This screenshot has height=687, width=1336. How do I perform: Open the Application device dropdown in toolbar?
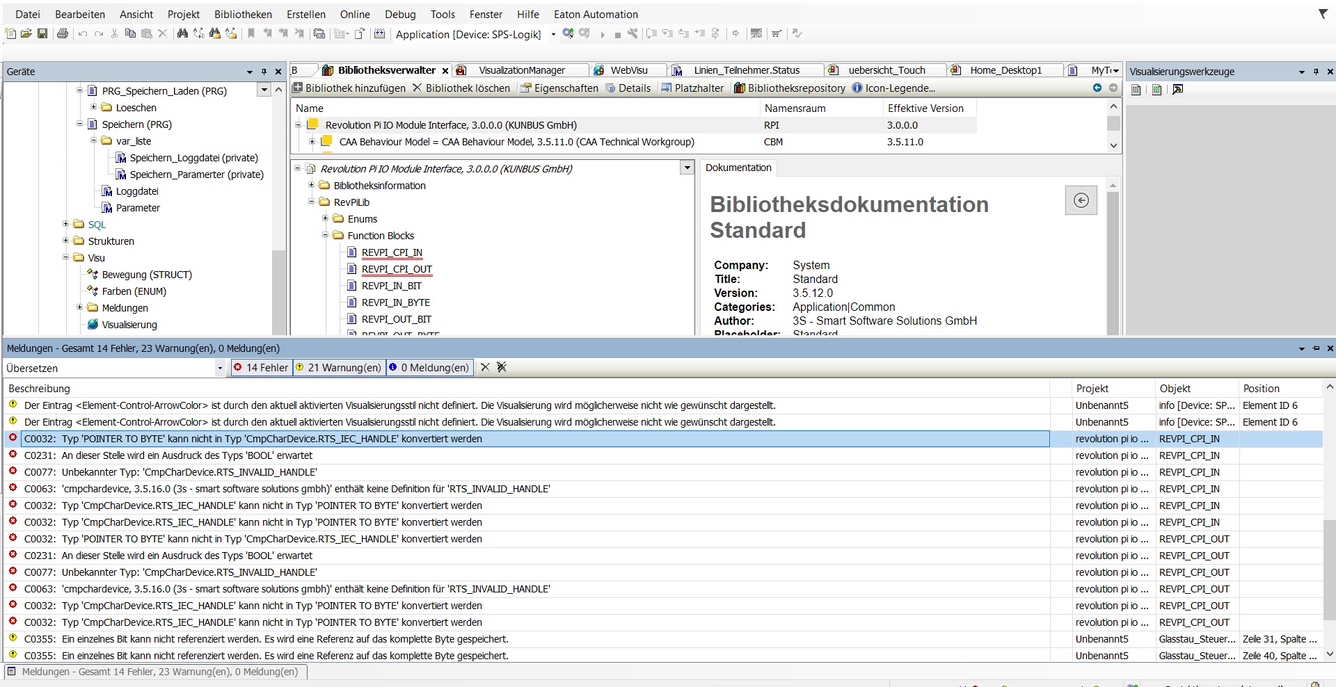pyautogui.click(x=553, y=34)
